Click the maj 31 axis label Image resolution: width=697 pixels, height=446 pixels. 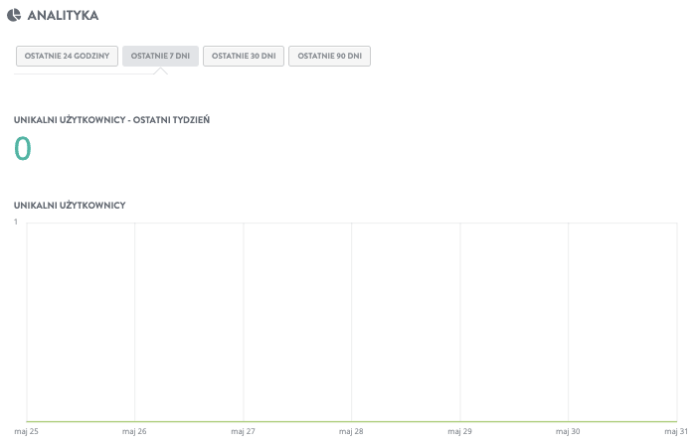pyautogui.click(x=676, y=431)
